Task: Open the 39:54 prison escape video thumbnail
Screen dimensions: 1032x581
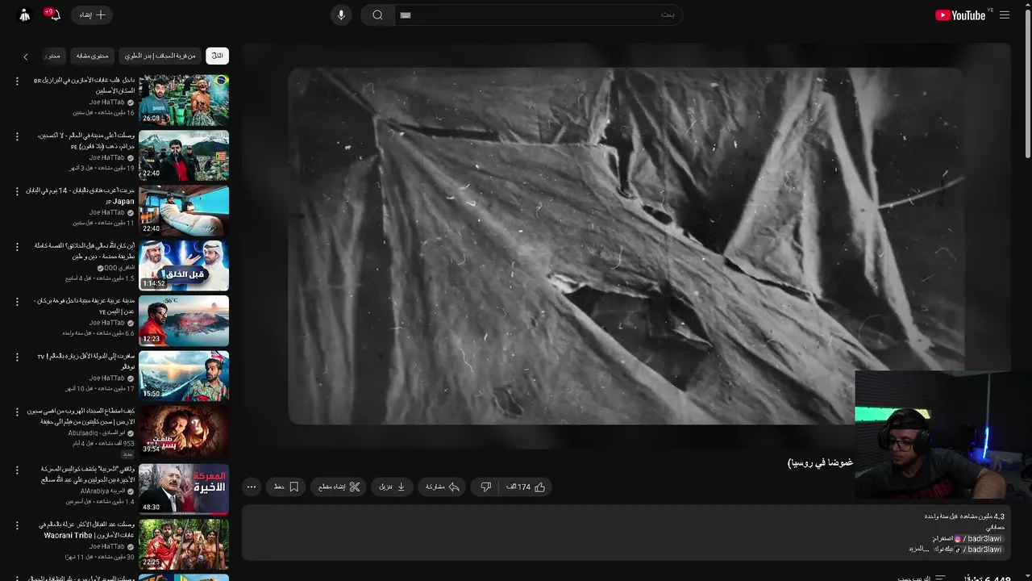Action: tap(184, 431)
